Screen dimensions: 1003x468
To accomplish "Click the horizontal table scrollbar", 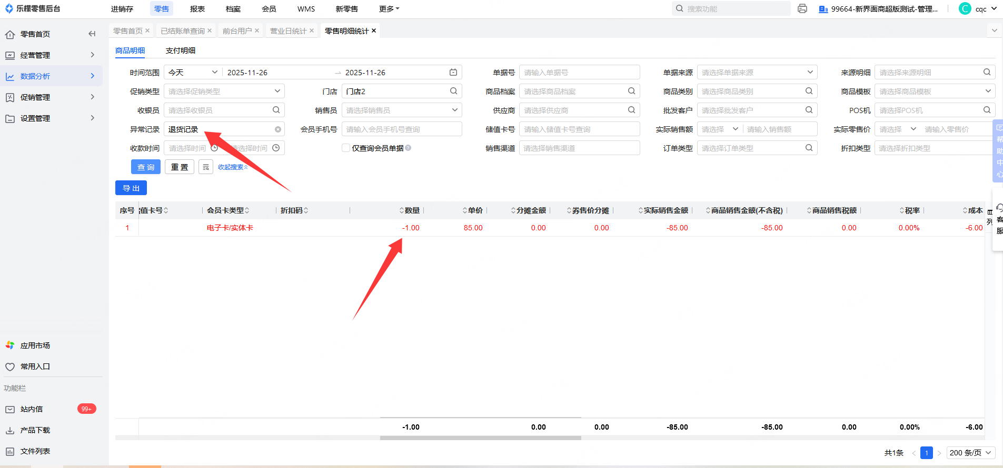I will [x=480, y=438].
